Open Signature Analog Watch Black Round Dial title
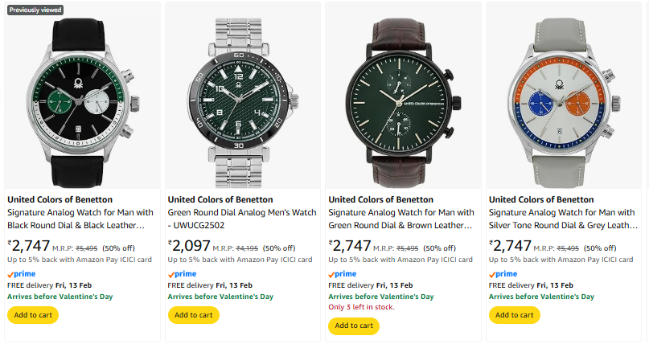This screenshot has height=344, width=649. [x=80, y=219]
